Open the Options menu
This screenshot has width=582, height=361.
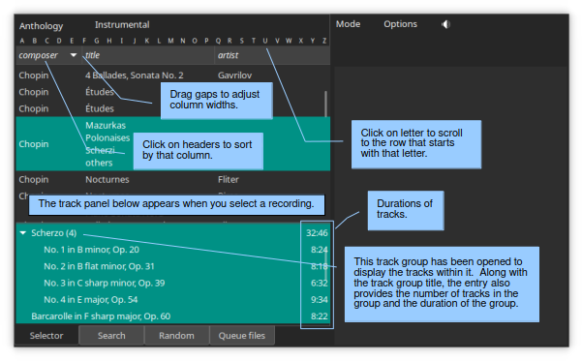tap(400, 24)
